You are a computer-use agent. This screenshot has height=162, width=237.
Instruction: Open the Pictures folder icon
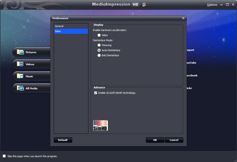tap(20, 52)
